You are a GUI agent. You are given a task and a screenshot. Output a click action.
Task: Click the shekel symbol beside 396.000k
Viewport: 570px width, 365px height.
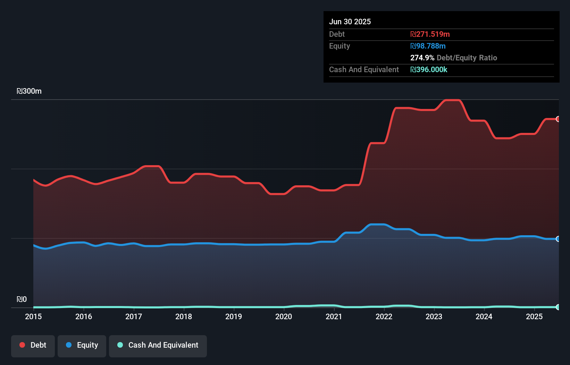coord(413,70)
